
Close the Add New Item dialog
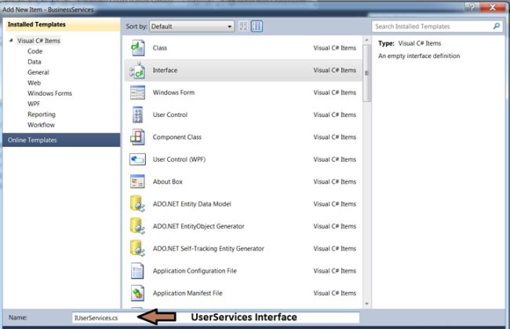click(x=493, y=7)
